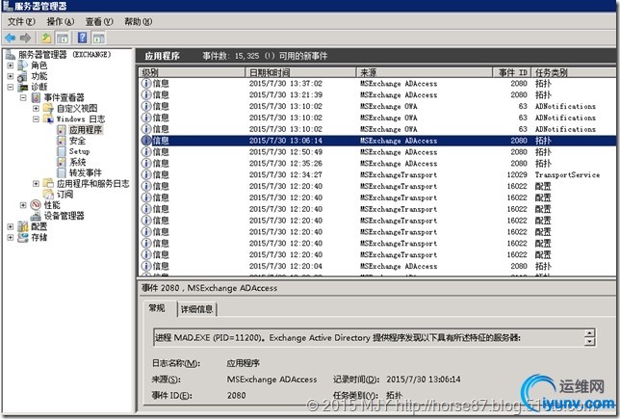Click the description box up arrow
The height and width of the screenshot is (419, 620).
coord(589,333)
